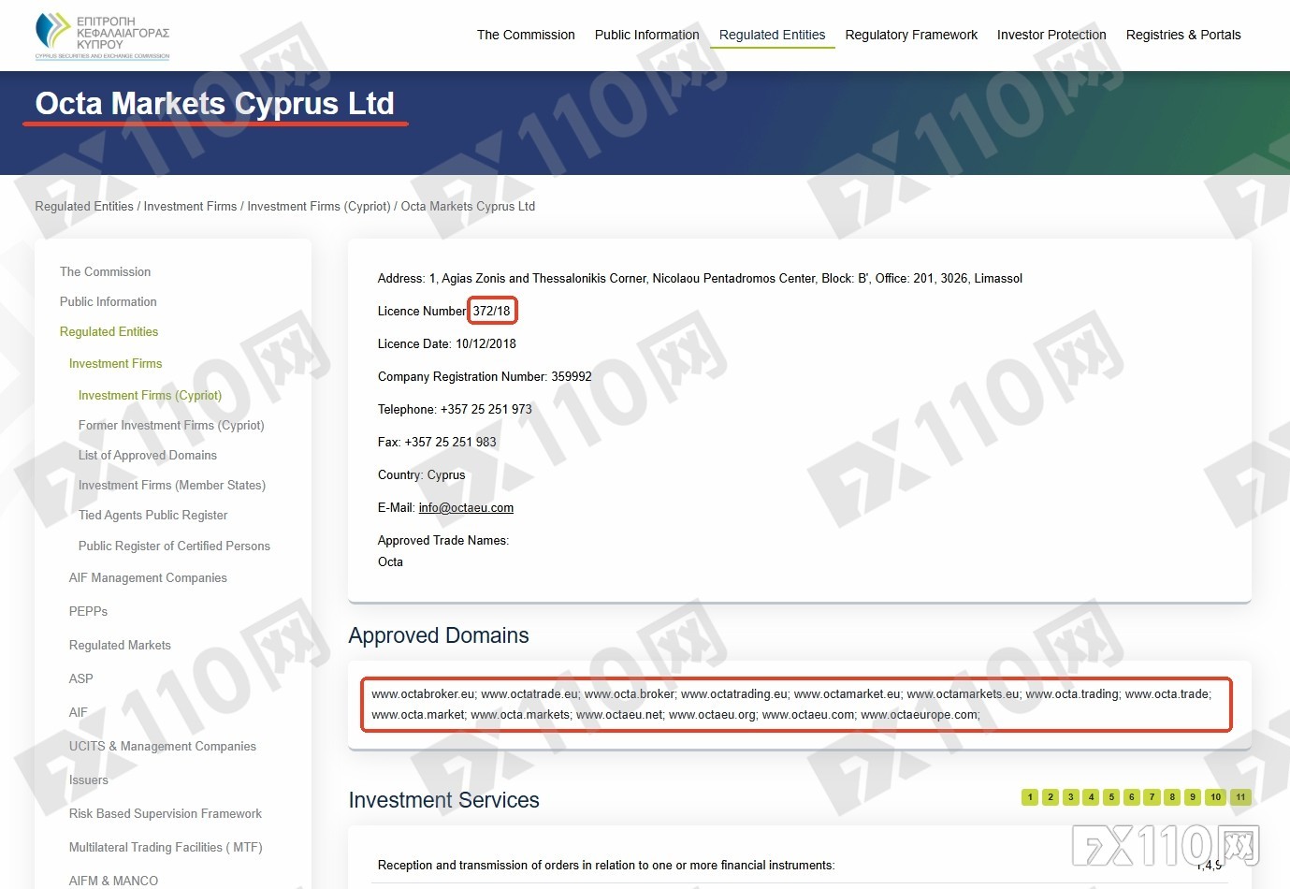Open Investor Protection top menu
Image resolution: width=1290 pixels, height=889 pixels.
coord(1051,35)
